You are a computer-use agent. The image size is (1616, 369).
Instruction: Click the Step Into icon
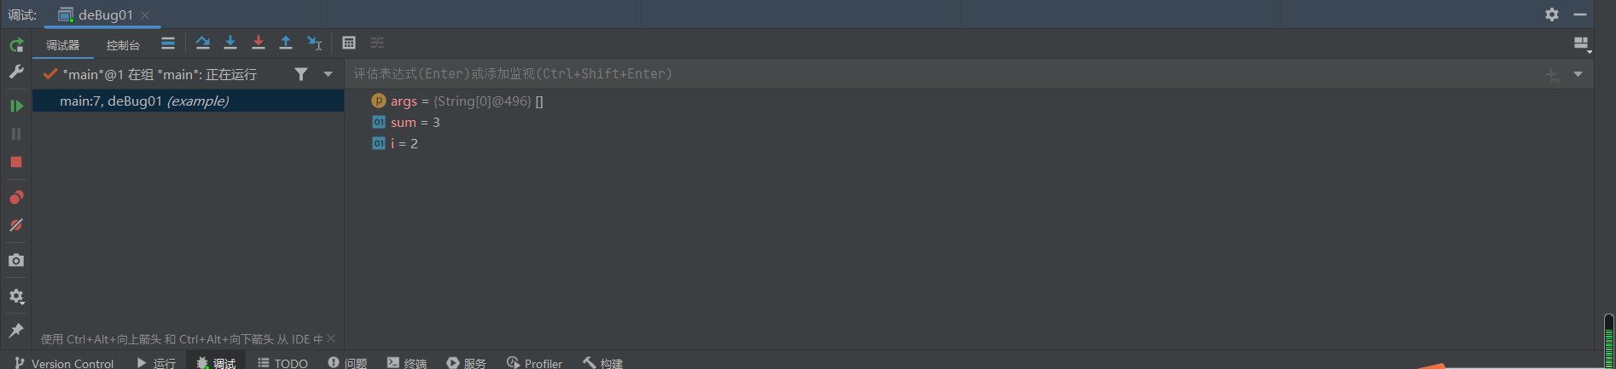click(230, 43)
